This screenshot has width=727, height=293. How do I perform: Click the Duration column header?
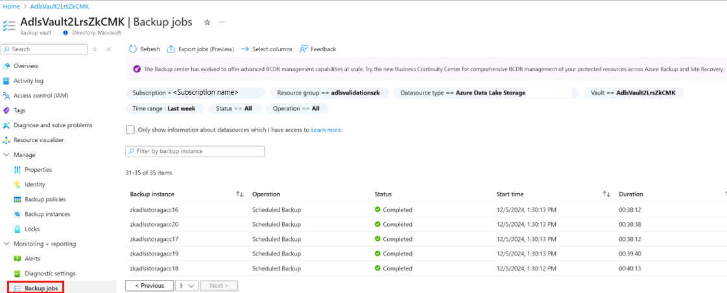coord(630,194)
